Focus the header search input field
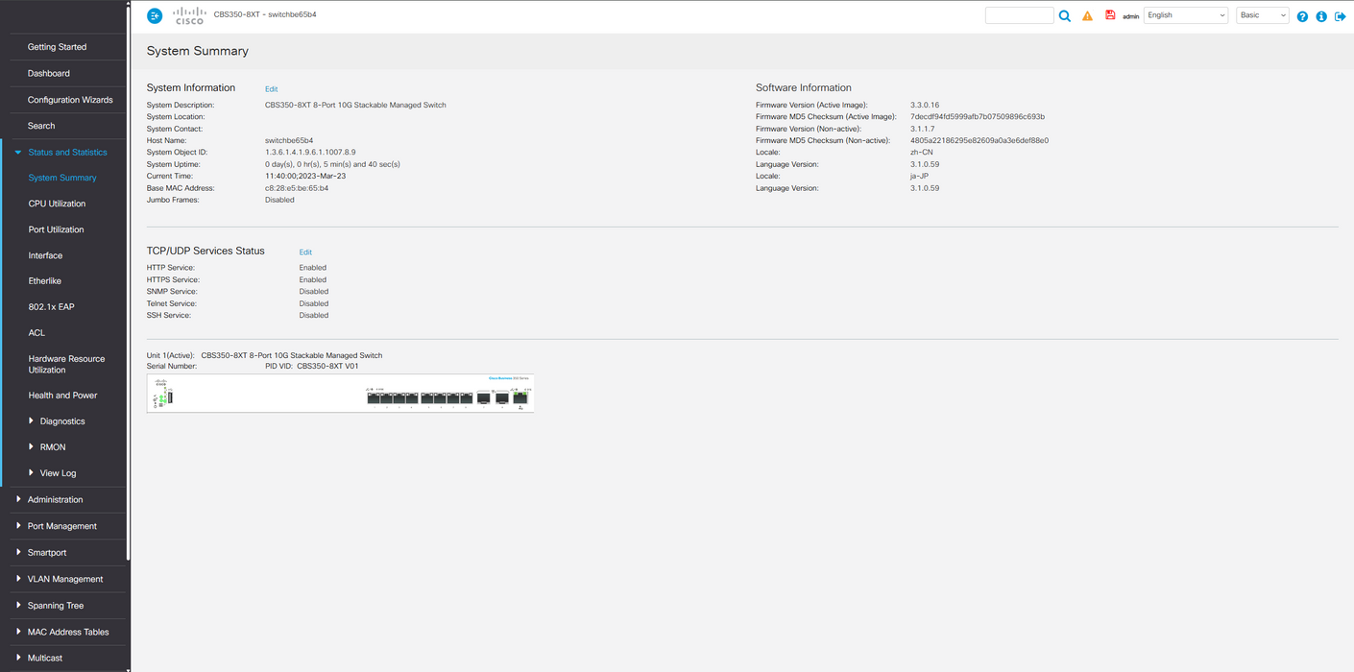The height and width of the screenshot is (672, 1354). 1019,15
